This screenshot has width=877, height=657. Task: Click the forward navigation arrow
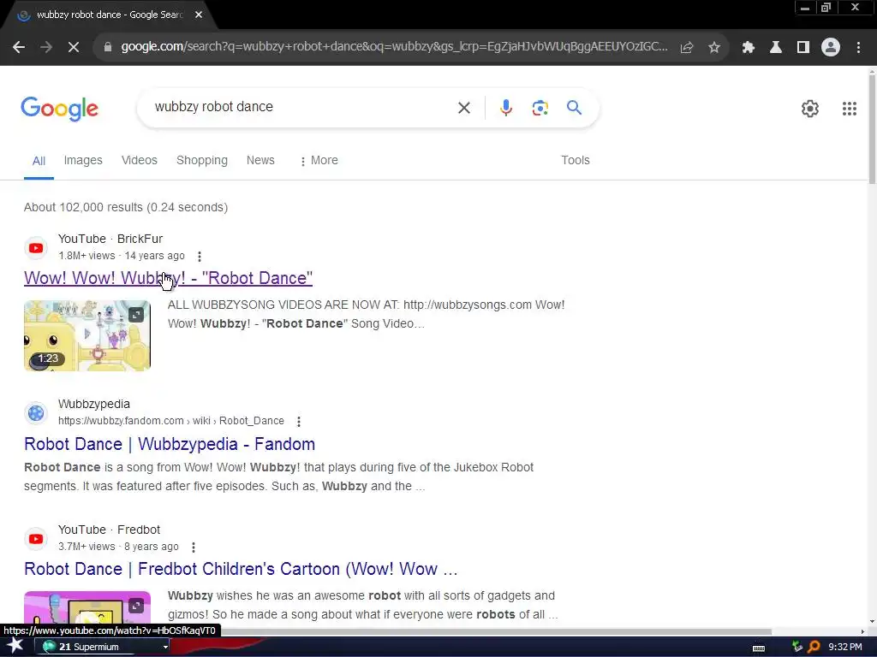point(46,48)
